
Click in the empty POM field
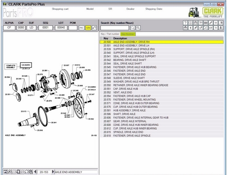click(73, 28)
